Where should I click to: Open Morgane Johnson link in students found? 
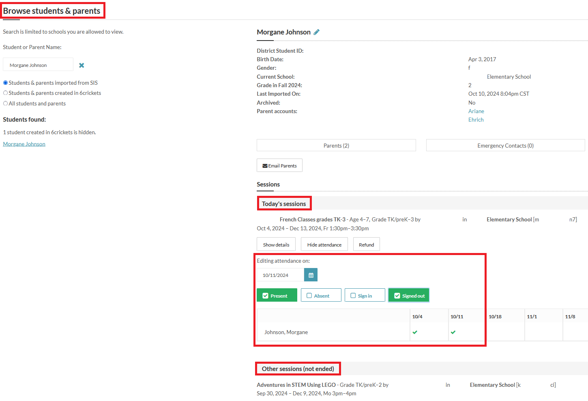click(24, 144)
